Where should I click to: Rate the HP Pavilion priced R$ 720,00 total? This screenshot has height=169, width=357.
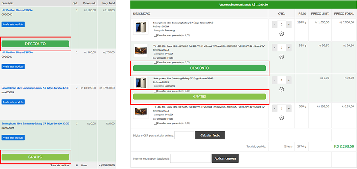click(x=13, y=66)
